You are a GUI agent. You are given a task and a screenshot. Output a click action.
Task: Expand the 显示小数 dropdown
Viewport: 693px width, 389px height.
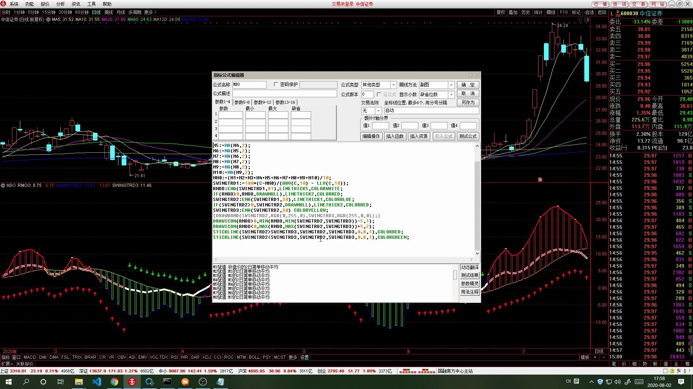(x=451, y=94)
